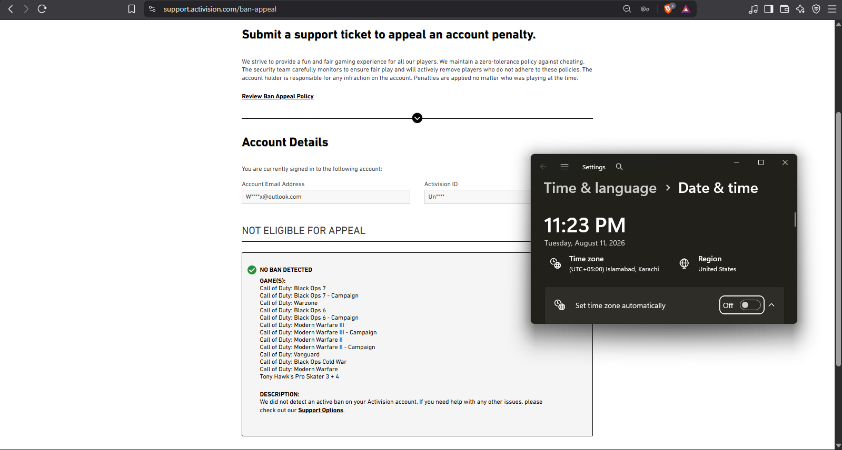Collapse the section with the round chevron button
The width and height of the screenshot is (842, 450).
[417, 118]
